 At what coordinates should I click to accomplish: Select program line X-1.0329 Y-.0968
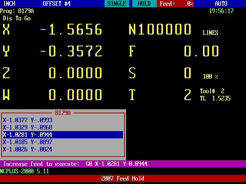(63, 127)
